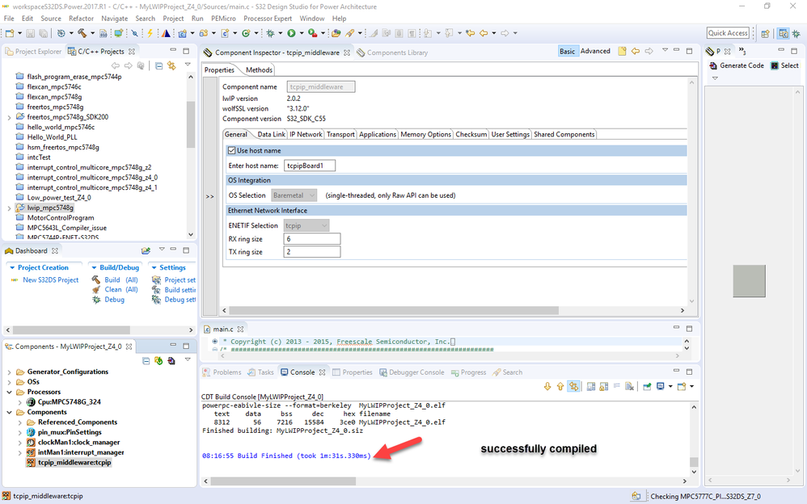Click the C/C++ Projects vertical scrollbar

pyautogui.click(x=190, y=124)
